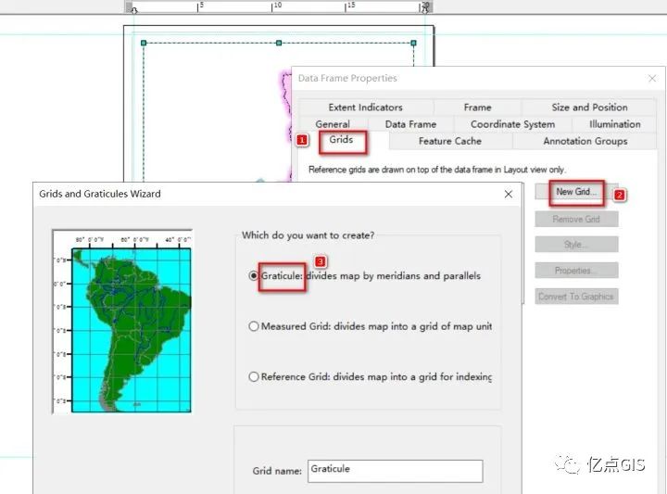667x494 pixels.
Task: Pick the Reference Grid radio option
Action: (x=254, y=376)
